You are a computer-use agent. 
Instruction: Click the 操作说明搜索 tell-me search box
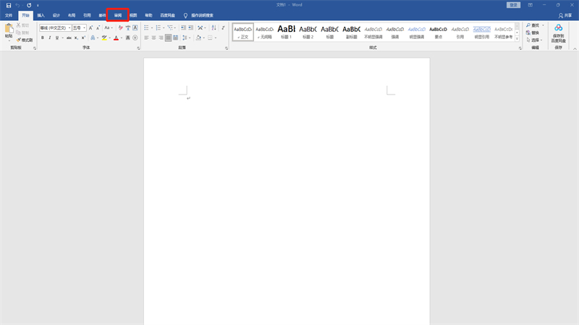198,15
